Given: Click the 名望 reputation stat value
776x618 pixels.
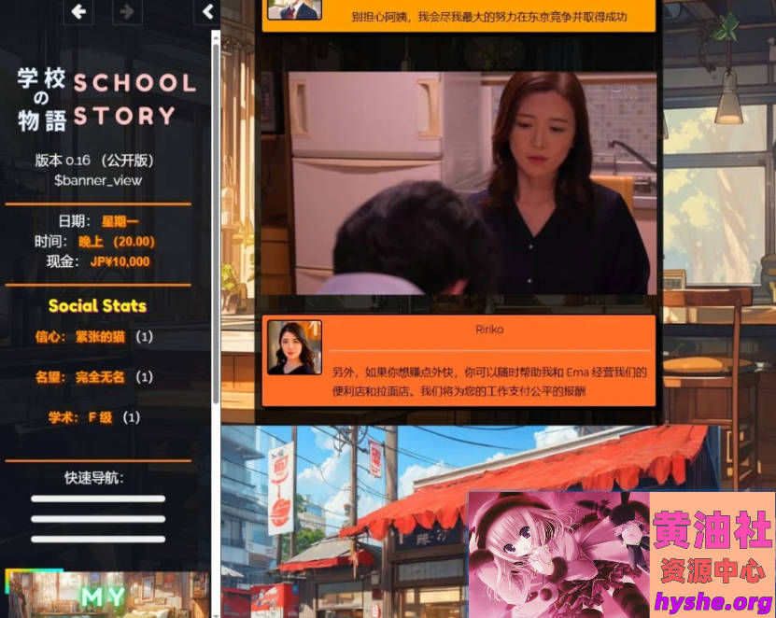Looking at the screenshot, I should pyautogui.click(x=100, y=377).
